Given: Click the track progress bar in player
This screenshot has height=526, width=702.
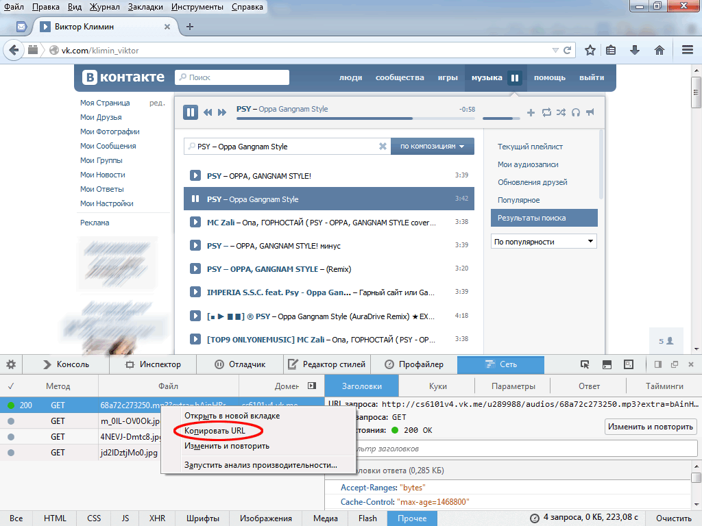Looking at the screenshot, I should (x=356, y=118).
